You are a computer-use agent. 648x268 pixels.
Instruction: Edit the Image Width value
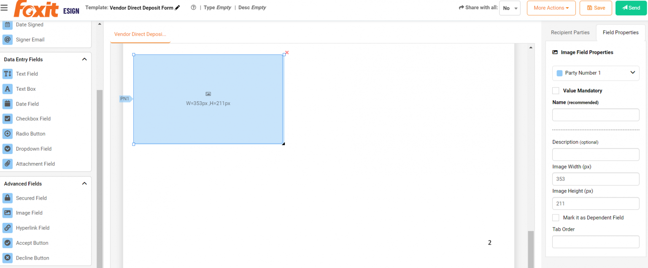595,179
